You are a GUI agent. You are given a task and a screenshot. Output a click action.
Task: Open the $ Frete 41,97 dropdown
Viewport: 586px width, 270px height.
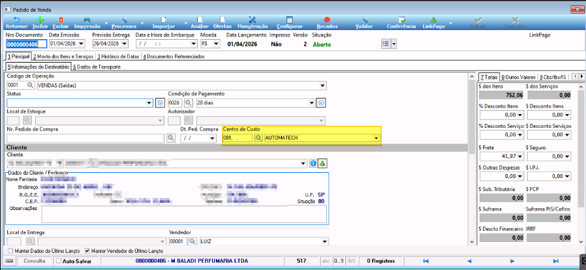click(x=521, y=156)
